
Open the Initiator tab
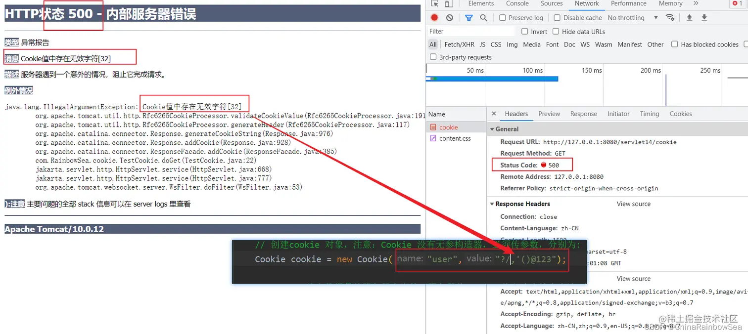coord(618,114)
